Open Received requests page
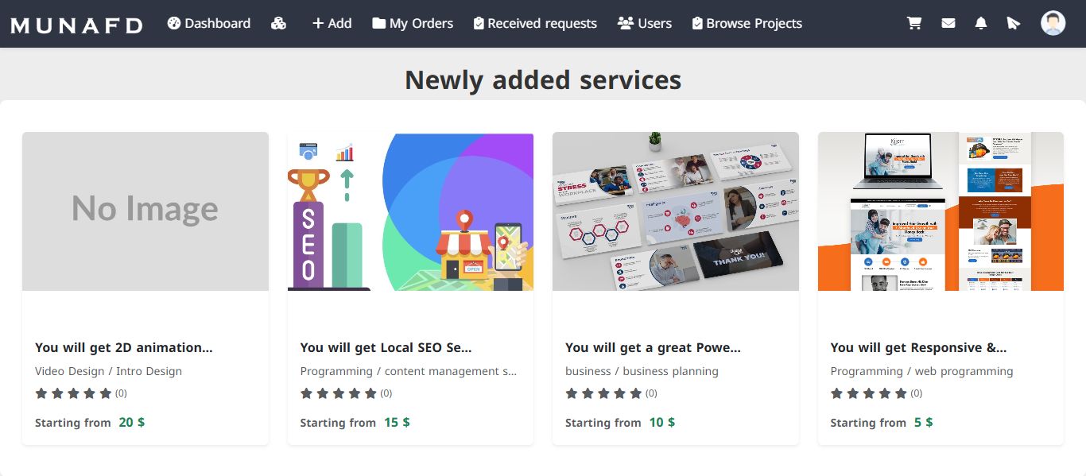Image resolution: width=1086 pixels, height=476 pixels. click(534, 24)
